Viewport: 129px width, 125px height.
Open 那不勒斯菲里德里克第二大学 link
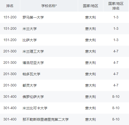[46, 119]
